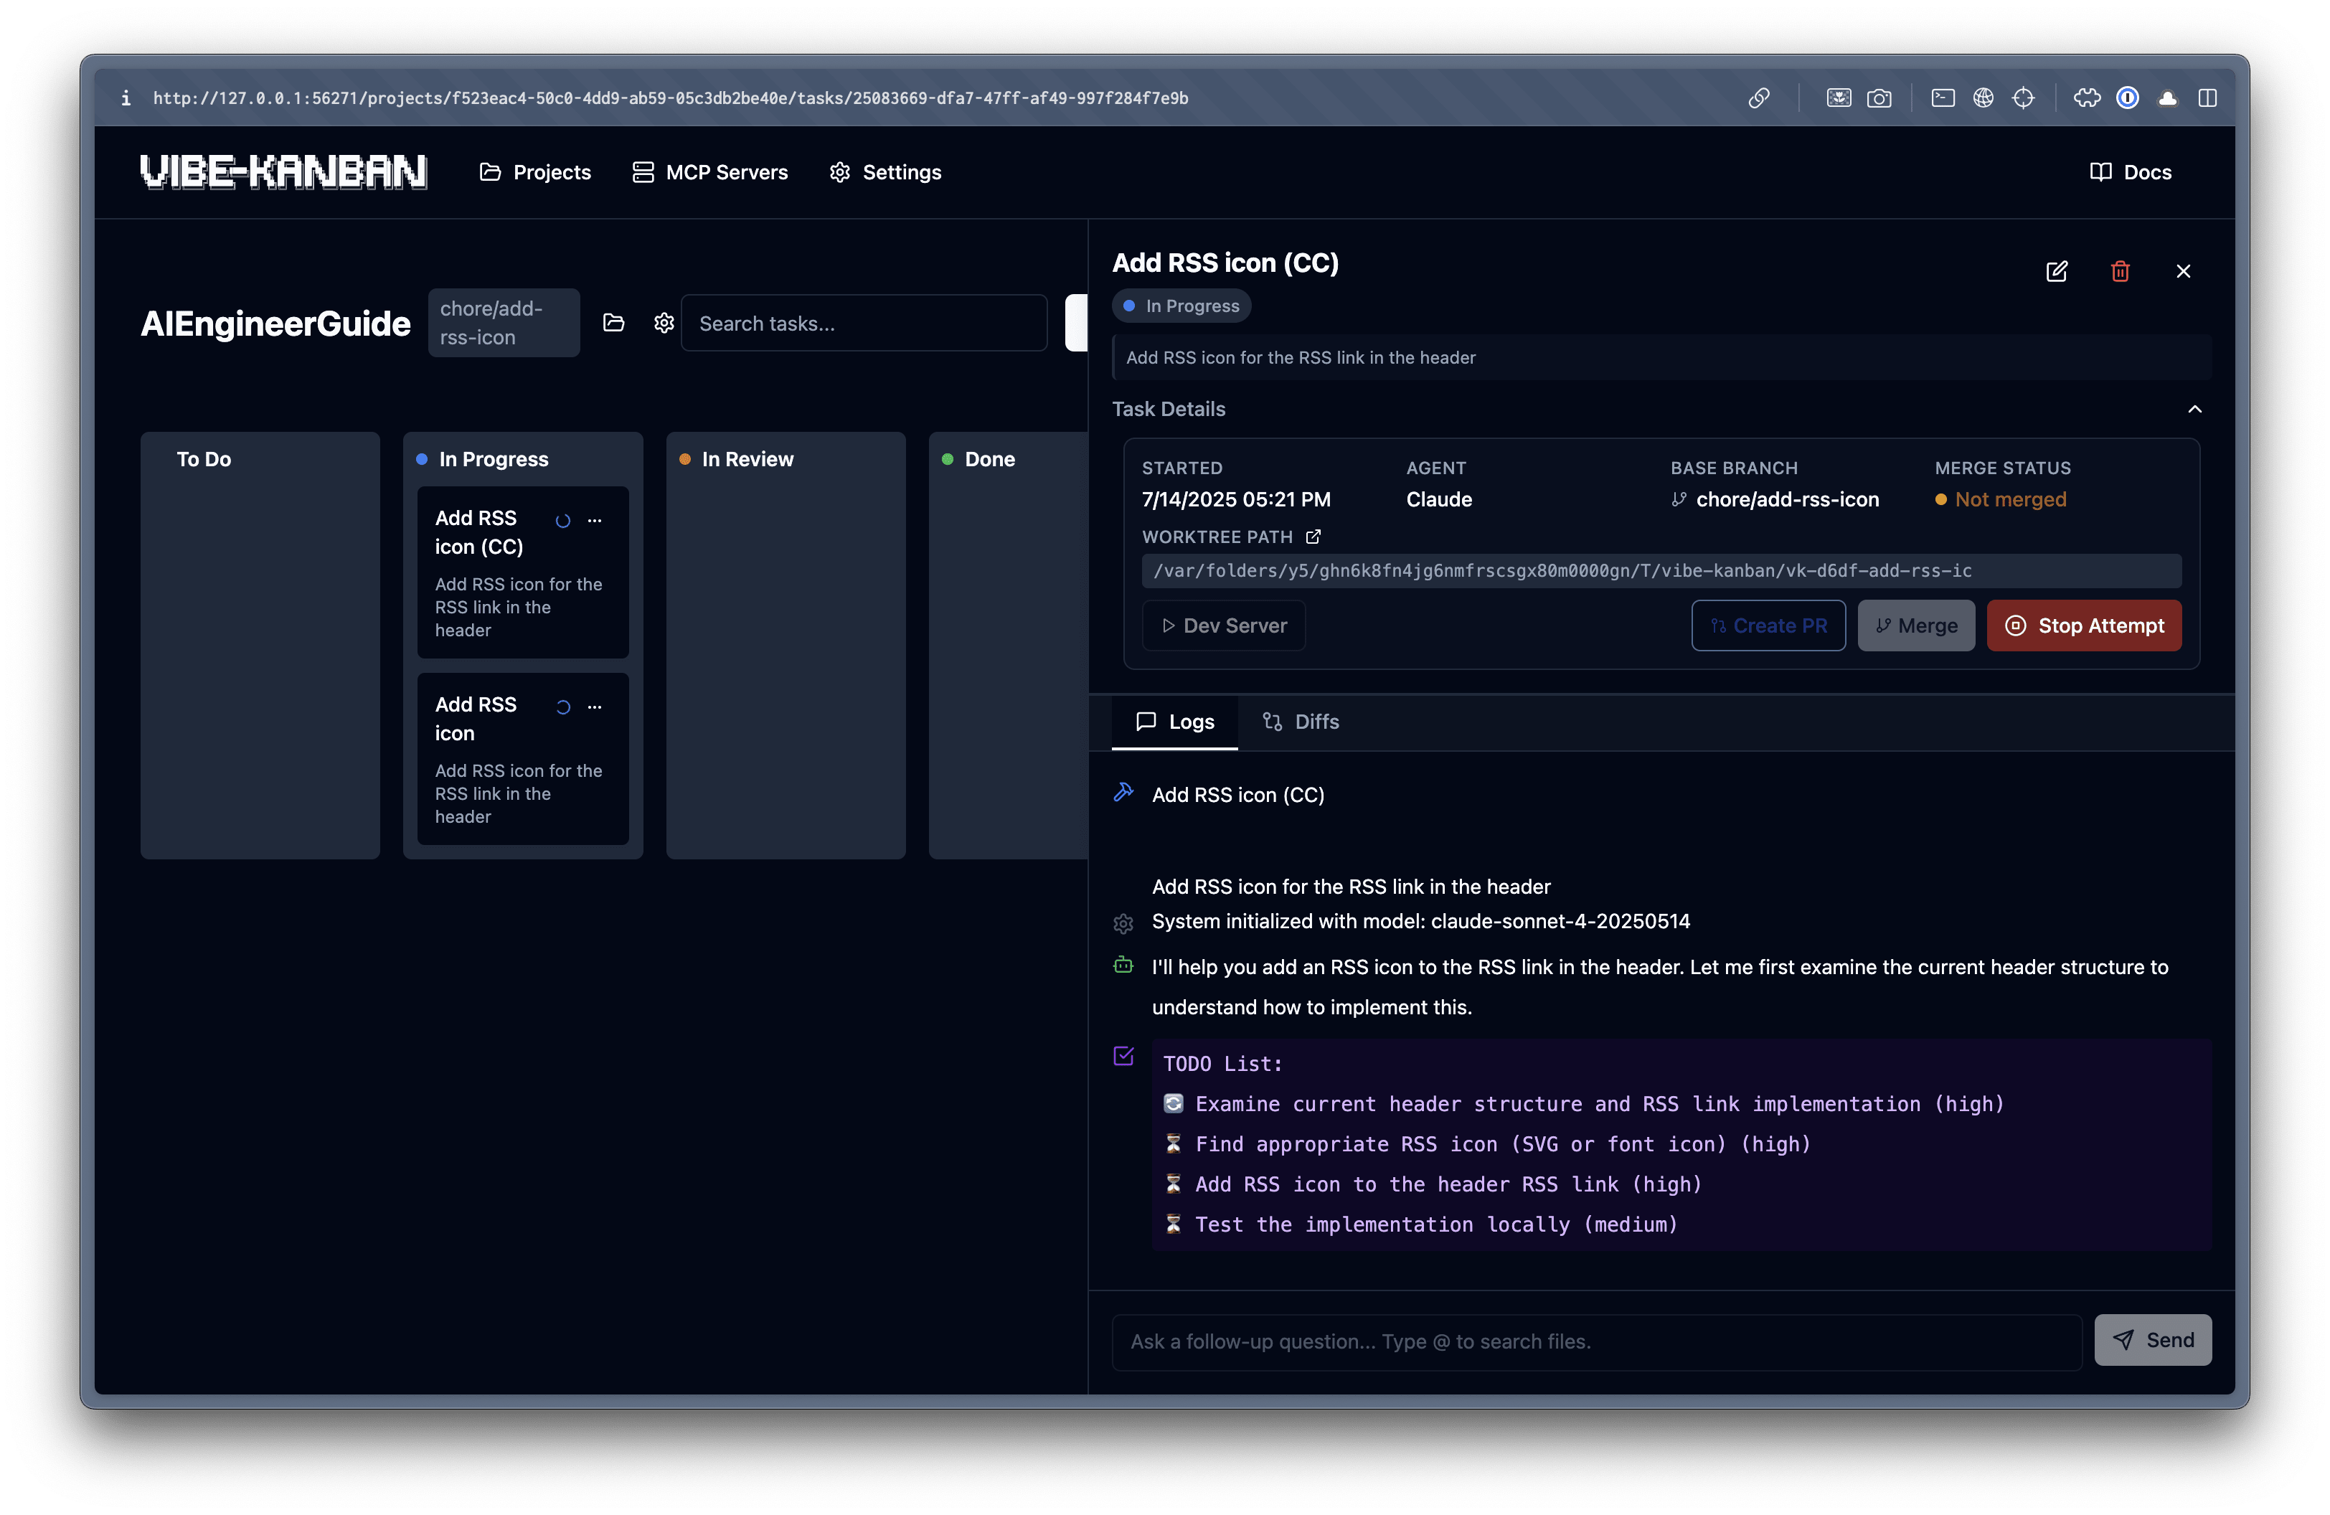Open project folder icon next to branch name
Image resolution: width=2330 pixels, height=1515 pixels.
coord(614,323)
